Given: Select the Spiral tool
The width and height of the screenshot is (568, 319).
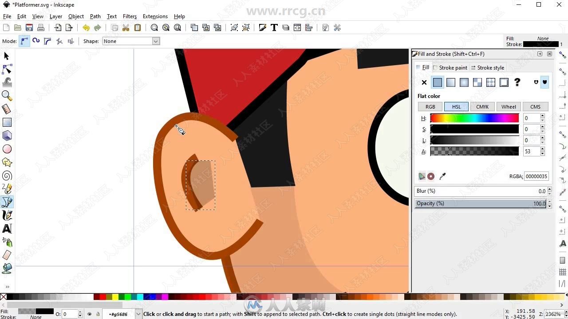Looking at the screenshot, I should pyautogui.click(x=7, y=175).
